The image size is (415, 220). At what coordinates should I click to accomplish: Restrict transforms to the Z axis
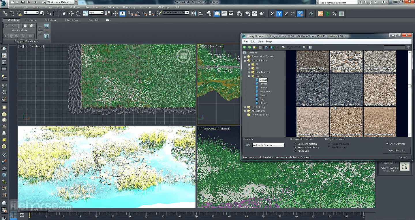coord(286,13)
